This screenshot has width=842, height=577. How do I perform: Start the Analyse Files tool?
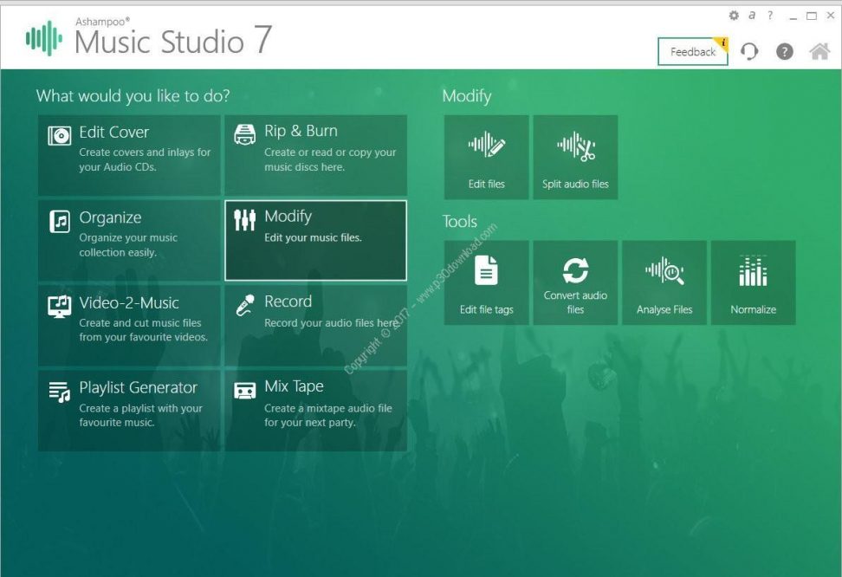click(x=664, y=282)
